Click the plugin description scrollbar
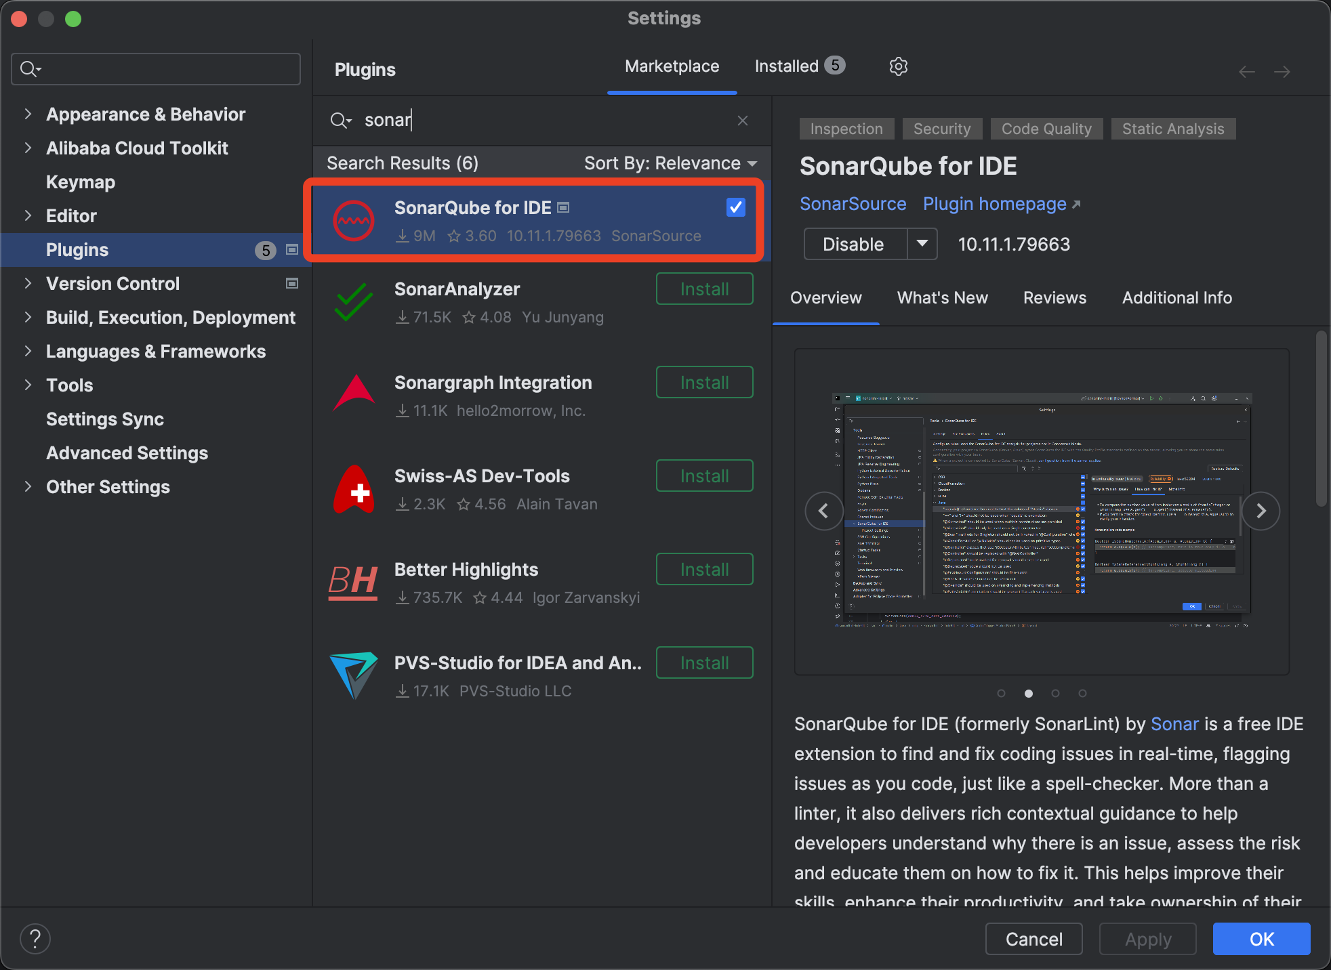The width and height of the screenshot is (1331, 970). pos(1320,419)
